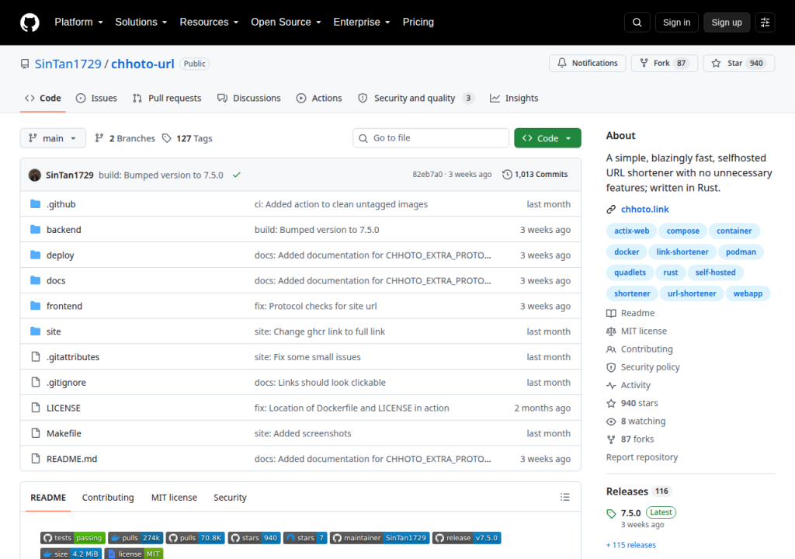This screenshot has width=795, height=559.
Task: Open commit hash 82eb7a0
Action: (x=428, y=175)
